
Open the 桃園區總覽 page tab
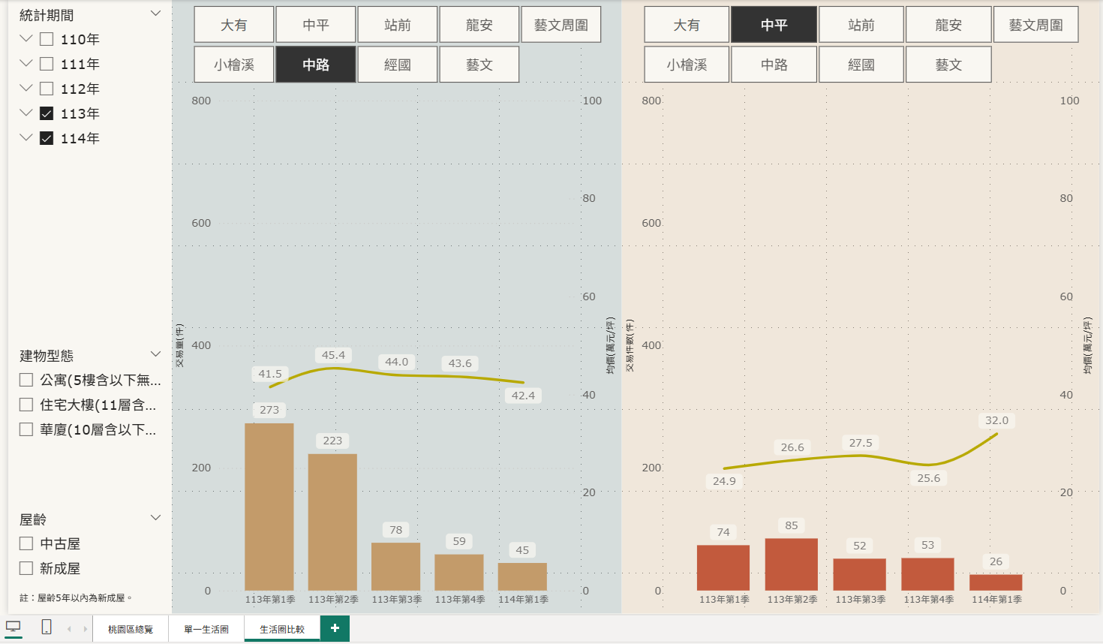click(131, 629)
